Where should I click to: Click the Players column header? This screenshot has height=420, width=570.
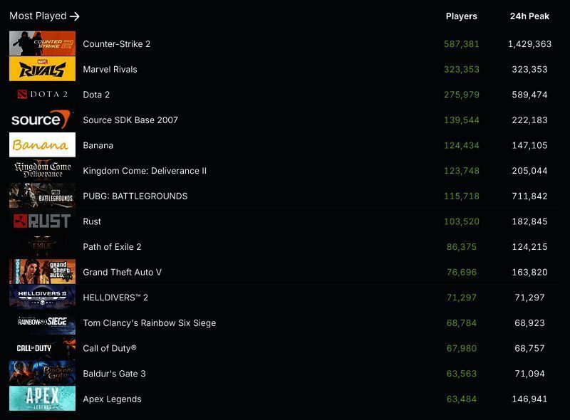click(461, 16)
